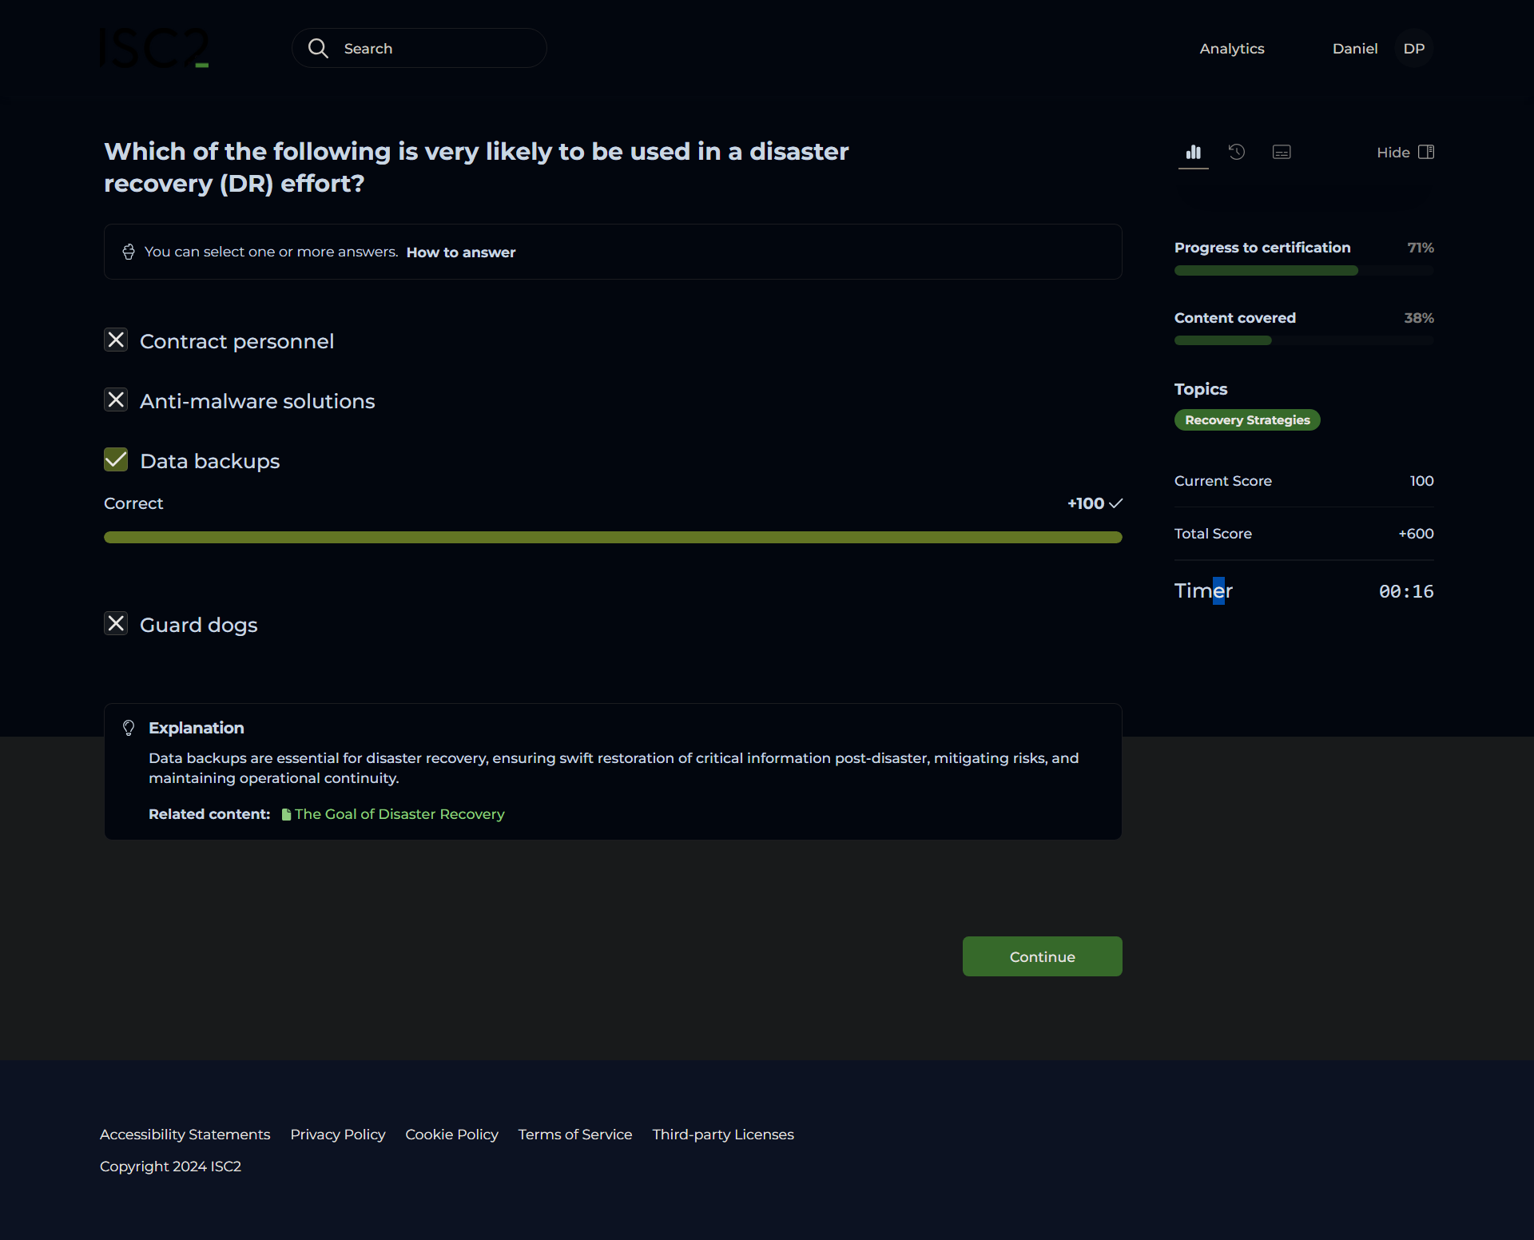The width and height of the screenshot is (1534, 1240).
Task: Click the Progress to certification bar
Action: (x=1303, y=271)
